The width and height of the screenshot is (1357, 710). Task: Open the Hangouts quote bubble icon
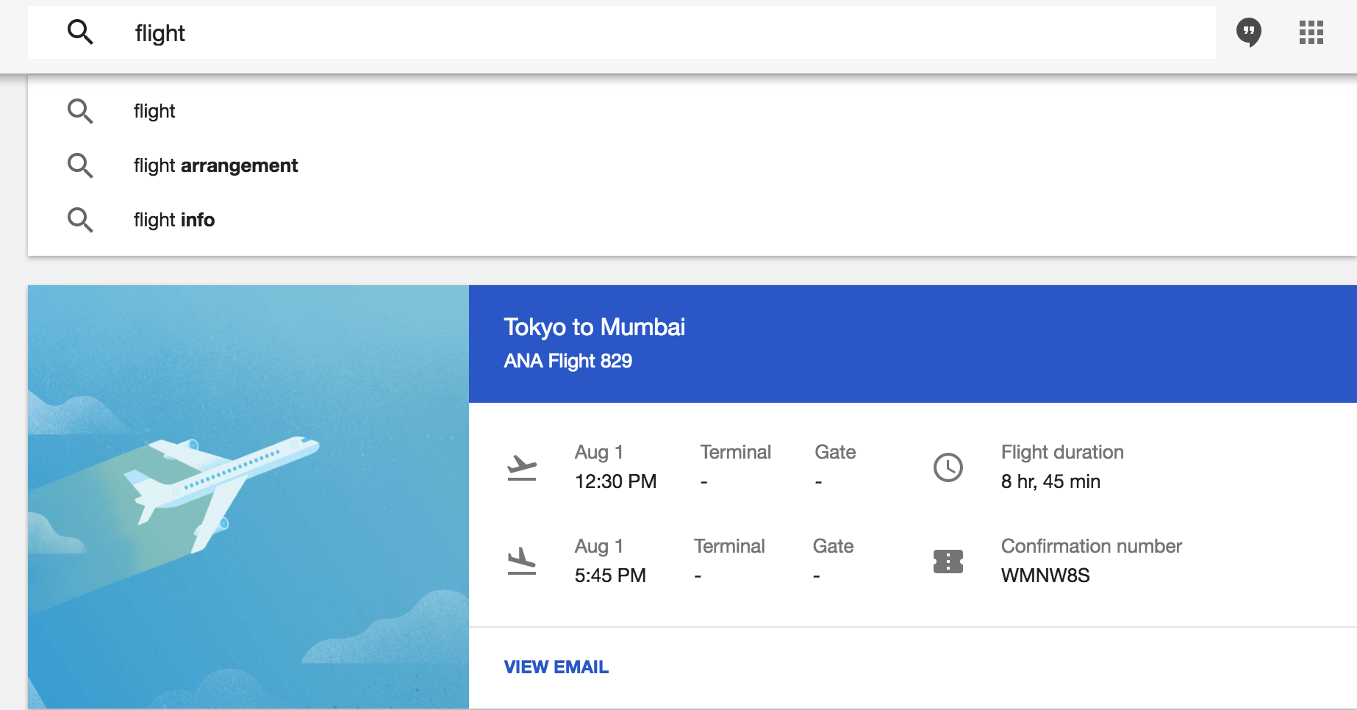coord(1248,33)
